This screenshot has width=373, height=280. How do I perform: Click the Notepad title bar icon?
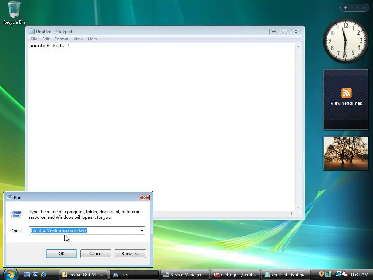(32, 31)
